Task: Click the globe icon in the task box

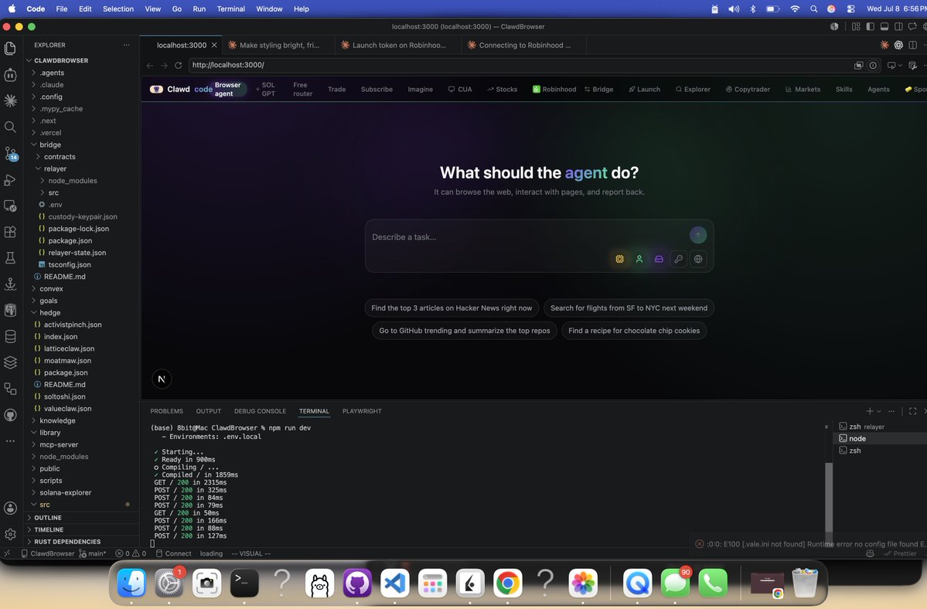Action: click(x=698, y=259)
